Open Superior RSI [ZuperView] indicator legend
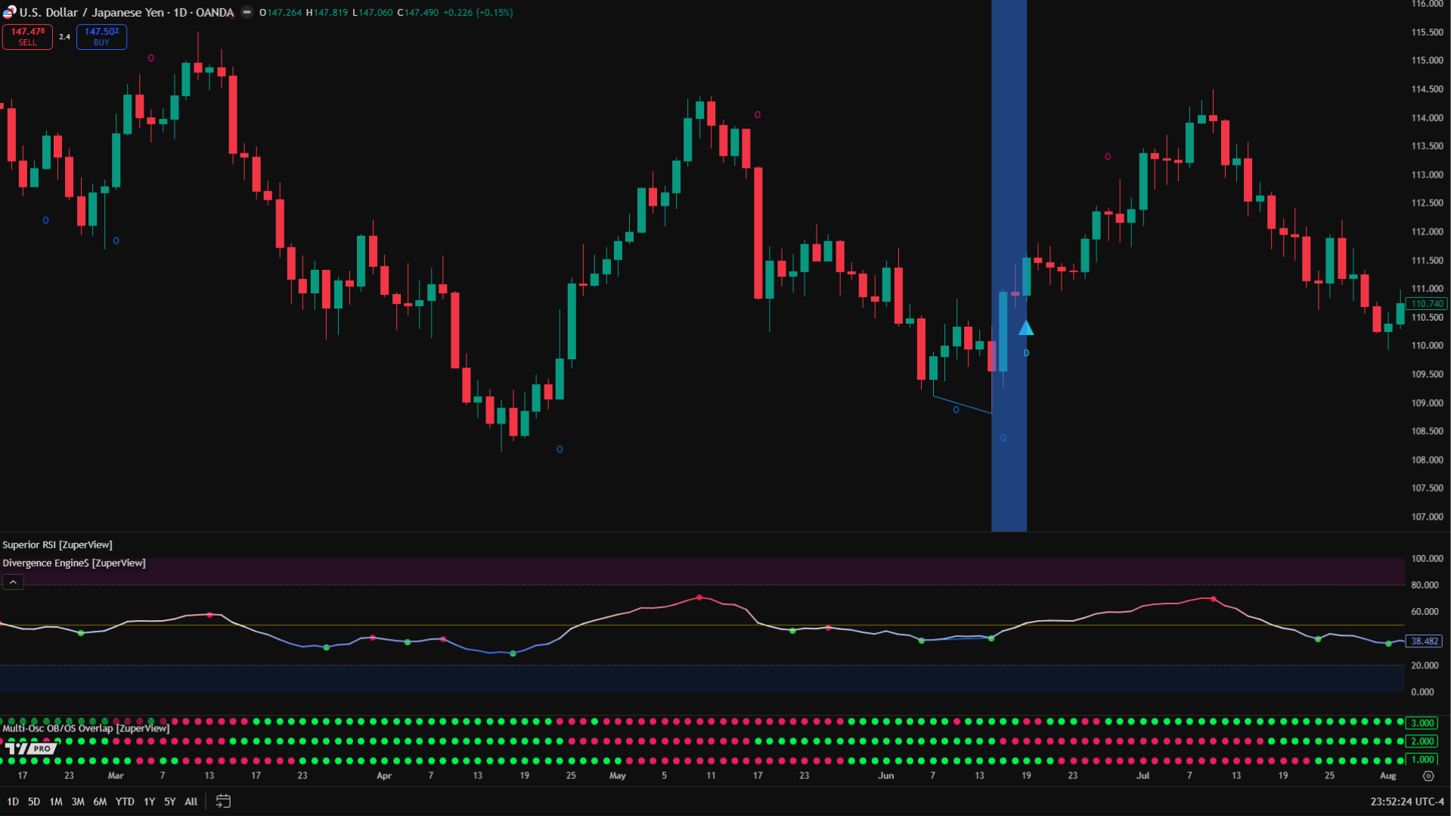The image size is (1451, 816). pyautogui.click(x=57, y=545)
